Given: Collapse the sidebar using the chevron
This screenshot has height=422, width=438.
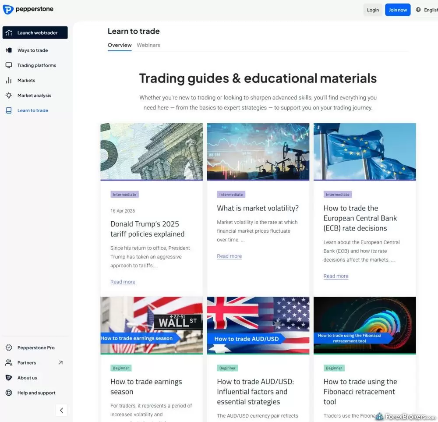Looking at the screenshot, I should [x=61, y=410].
